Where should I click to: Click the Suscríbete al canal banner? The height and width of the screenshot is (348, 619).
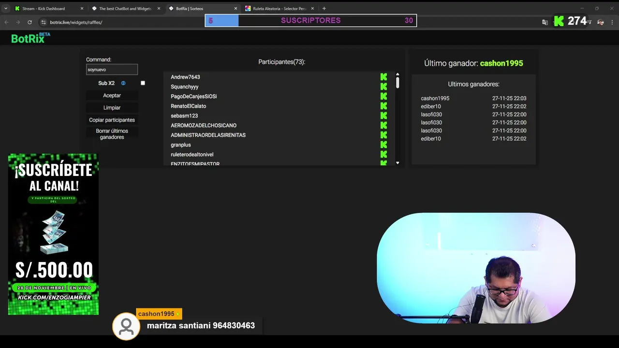pyautogui.click(x=53, y=234)
